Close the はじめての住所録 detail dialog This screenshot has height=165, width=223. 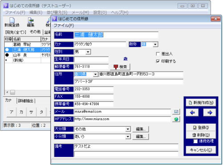(215, 19)
